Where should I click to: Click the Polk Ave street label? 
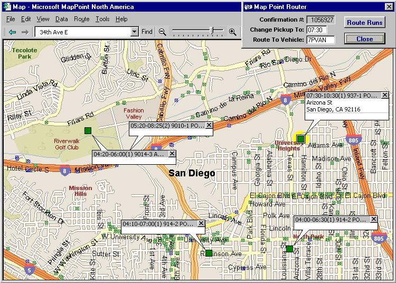tap(276, 215)
